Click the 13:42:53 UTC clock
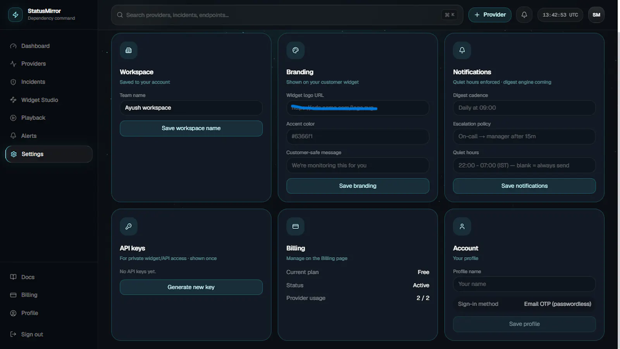620x349 pixels. 560,15
